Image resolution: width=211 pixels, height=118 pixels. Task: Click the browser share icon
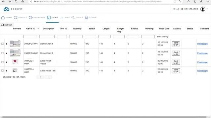[x=201, y=1]
